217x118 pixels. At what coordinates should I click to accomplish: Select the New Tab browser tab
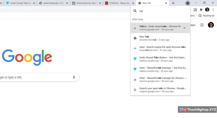click(152, 3)
